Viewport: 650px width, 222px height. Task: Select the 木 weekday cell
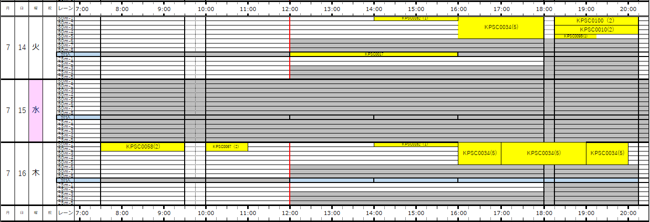[36, 173]
